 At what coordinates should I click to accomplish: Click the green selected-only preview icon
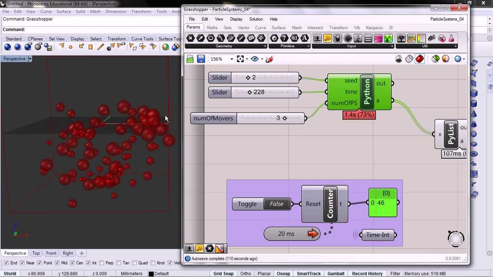[436, 59]
